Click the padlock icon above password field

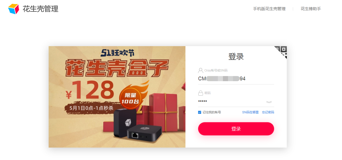[x=201, y=93]
